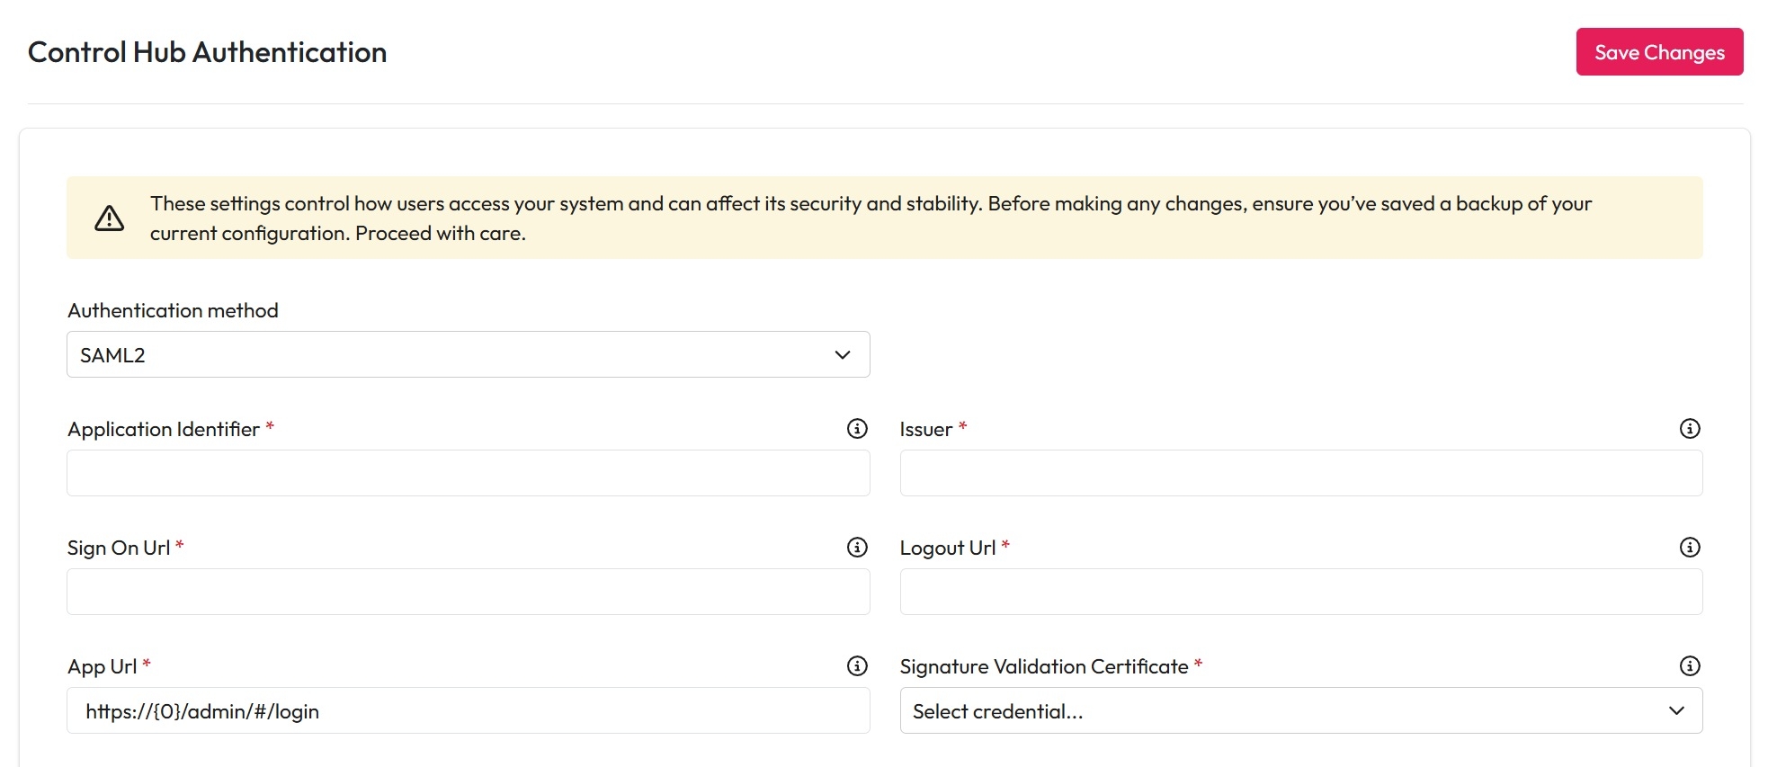Click the Logout Url info icon
1768x767 pixels.
[x=1689, y=548]
